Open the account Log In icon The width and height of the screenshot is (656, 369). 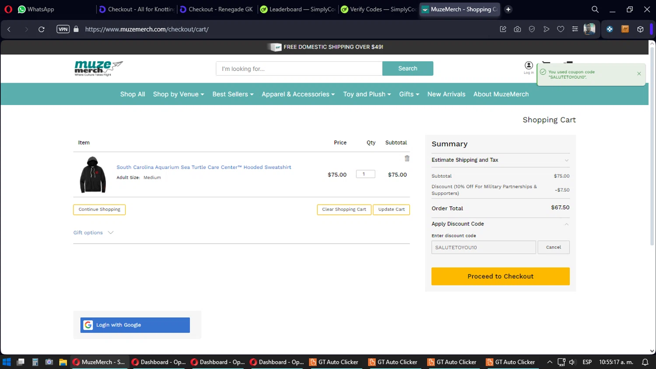[x=529, y=67]
